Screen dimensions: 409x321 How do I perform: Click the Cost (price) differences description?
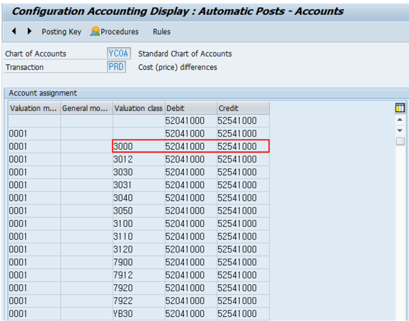click(x=178, y=67)
